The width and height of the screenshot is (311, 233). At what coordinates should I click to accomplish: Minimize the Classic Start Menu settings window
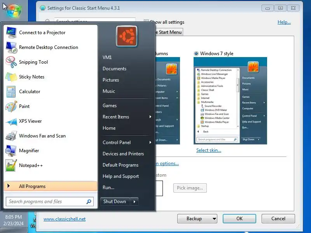click(x=267, y=8)
